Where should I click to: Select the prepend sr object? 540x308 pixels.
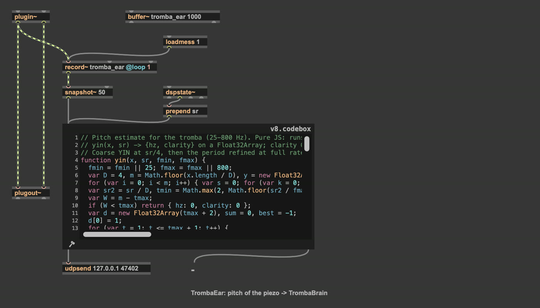pos(185,111)
